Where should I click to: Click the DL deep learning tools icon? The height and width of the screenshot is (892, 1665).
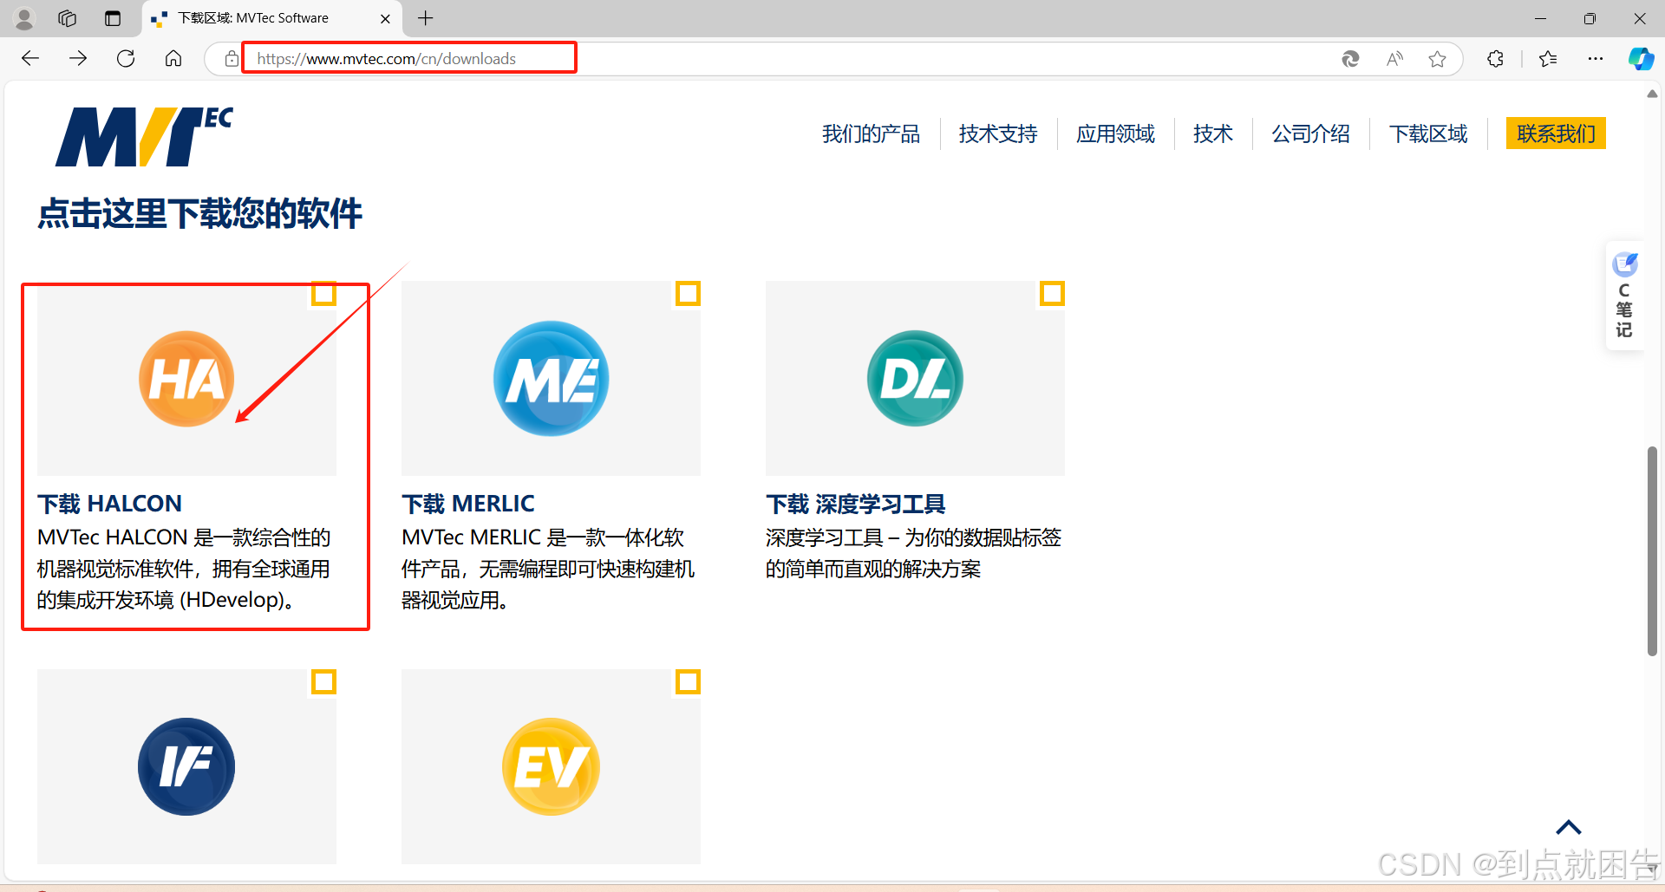pyautogui.click(x=915, y=378)
